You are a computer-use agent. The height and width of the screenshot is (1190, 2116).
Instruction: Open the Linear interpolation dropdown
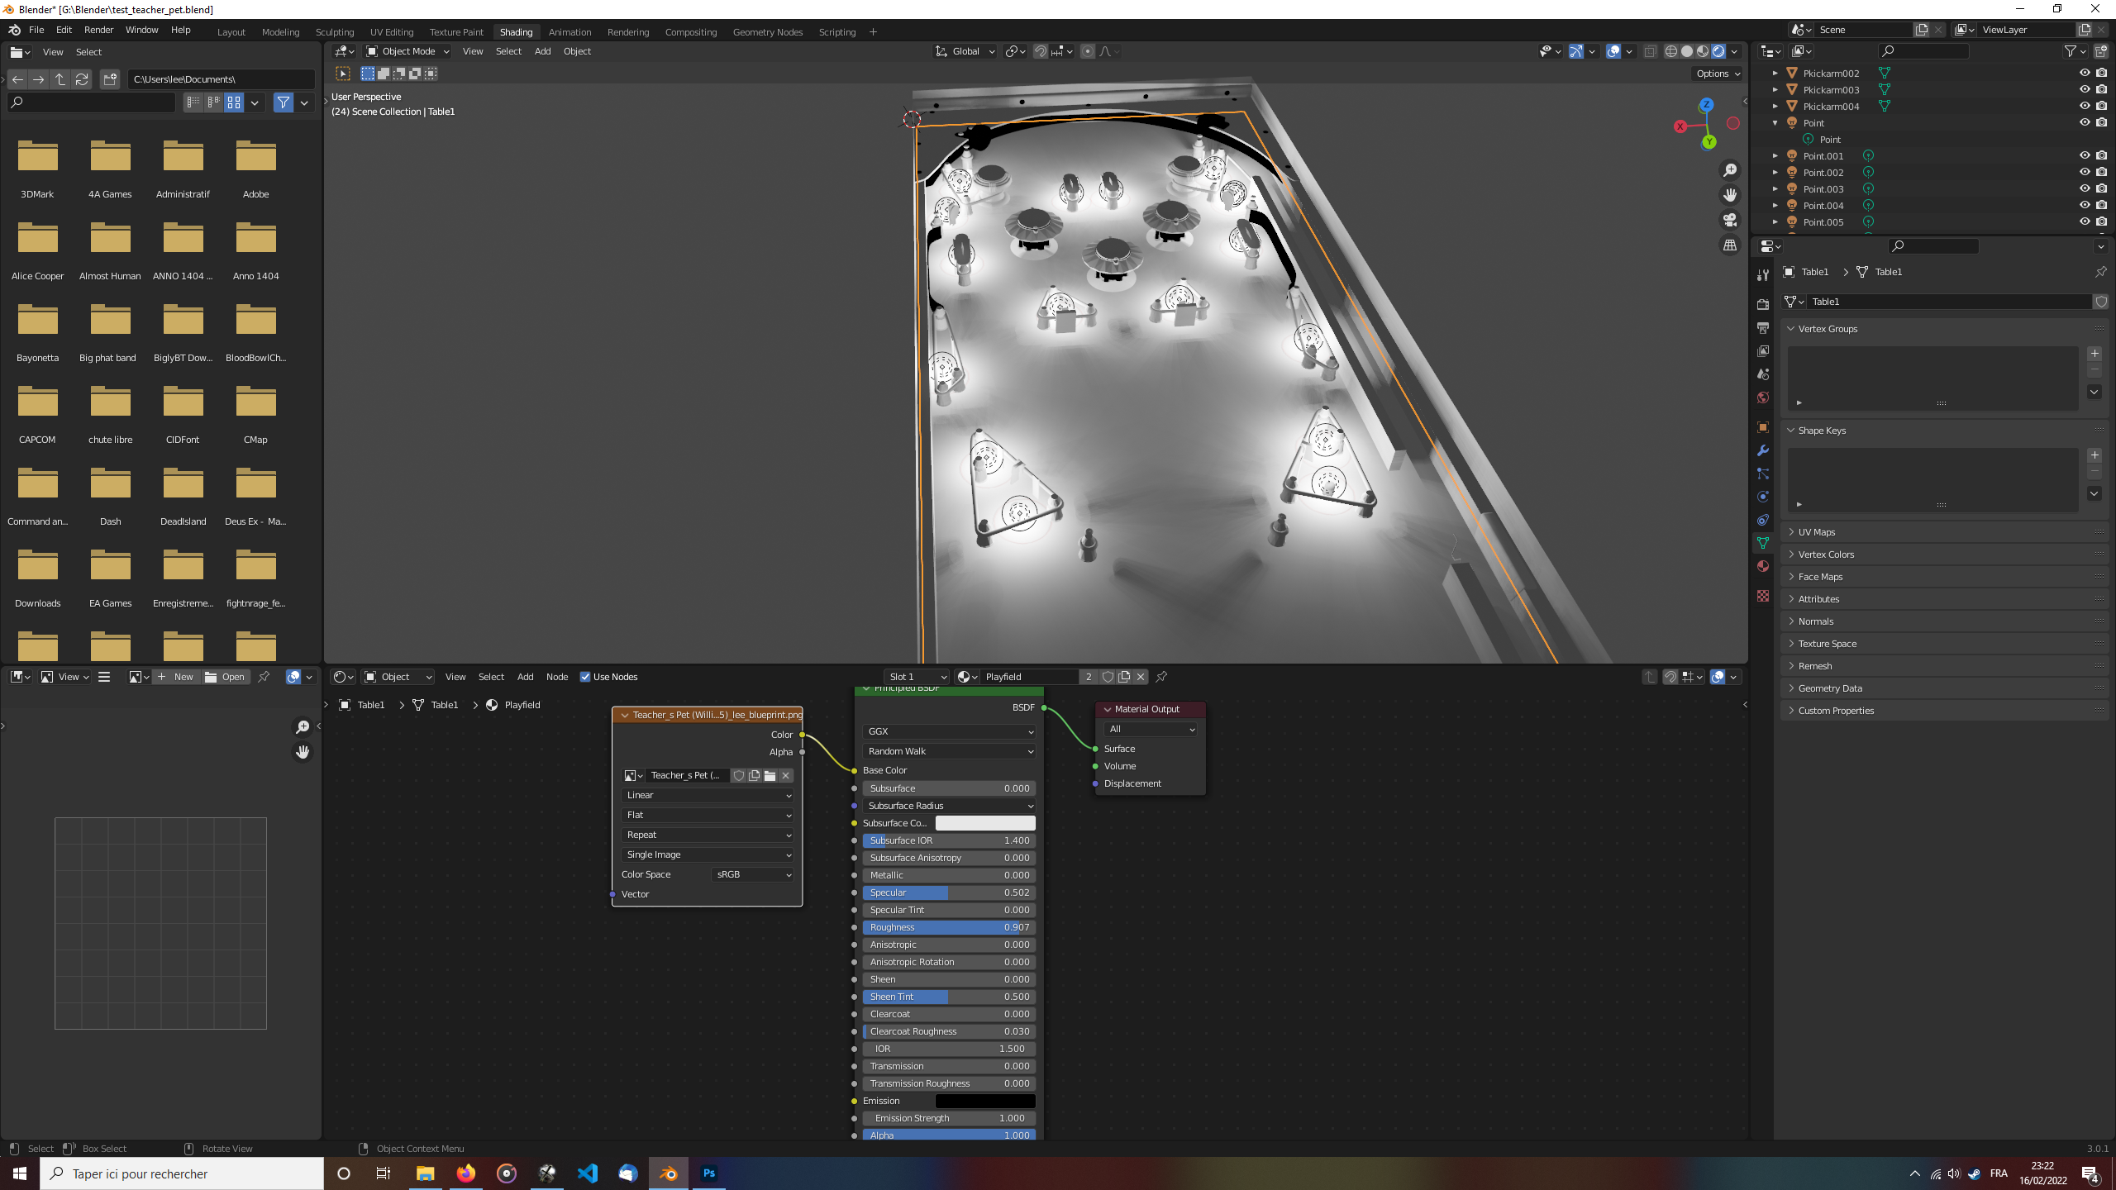click(x=708, y=795)
